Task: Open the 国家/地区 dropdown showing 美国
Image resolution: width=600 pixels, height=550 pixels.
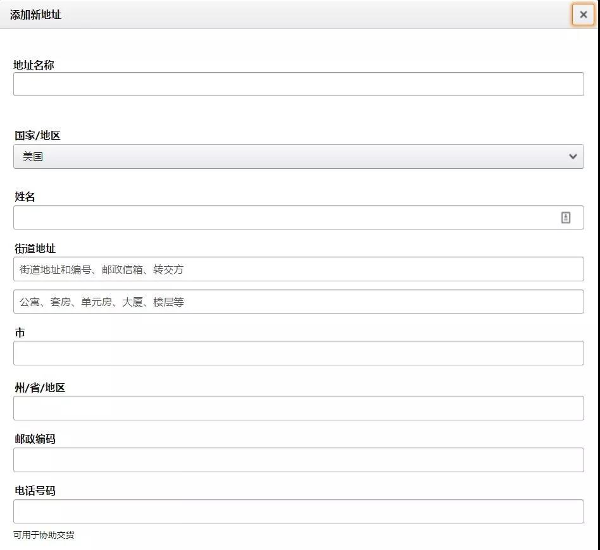Action: [x=298, y=157]
